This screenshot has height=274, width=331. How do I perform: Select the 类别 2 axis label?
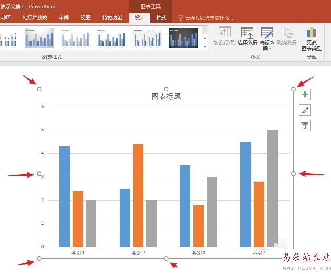pyautogui.click(x=138, y=253)
